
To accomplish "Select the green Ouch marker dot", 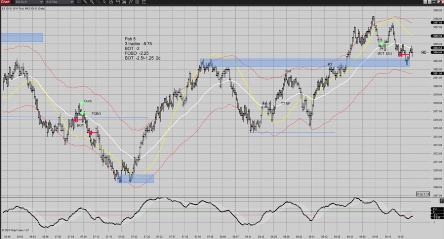I will point(82,103).
